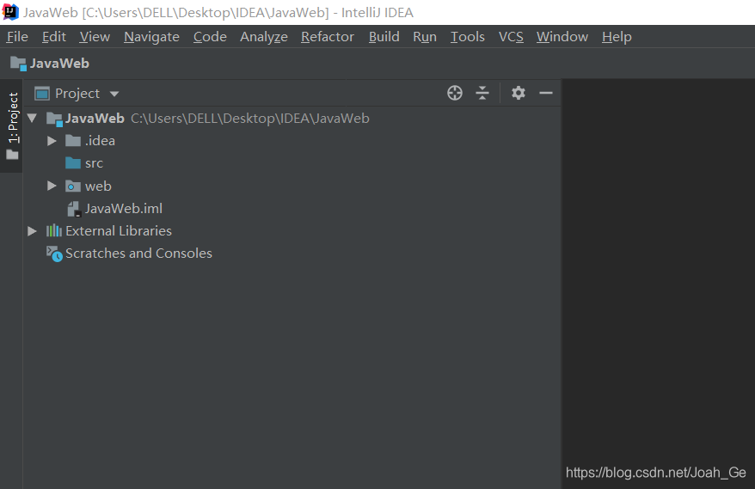Viewport: 755px width, 489px height.
Task: Select the JavaWeb.iml file name
Action: [x=124, y=208]
